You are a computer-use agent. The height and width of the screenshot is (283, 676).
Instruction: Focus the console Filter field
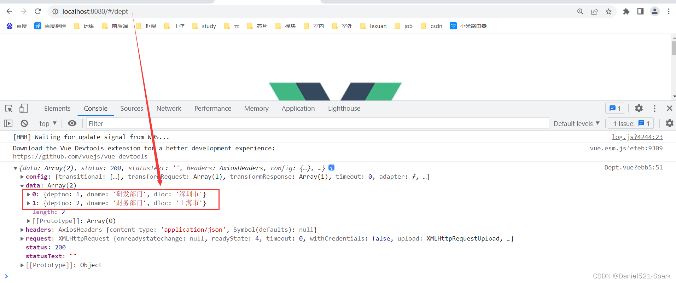pyautogui.click(x=317, y=123)
